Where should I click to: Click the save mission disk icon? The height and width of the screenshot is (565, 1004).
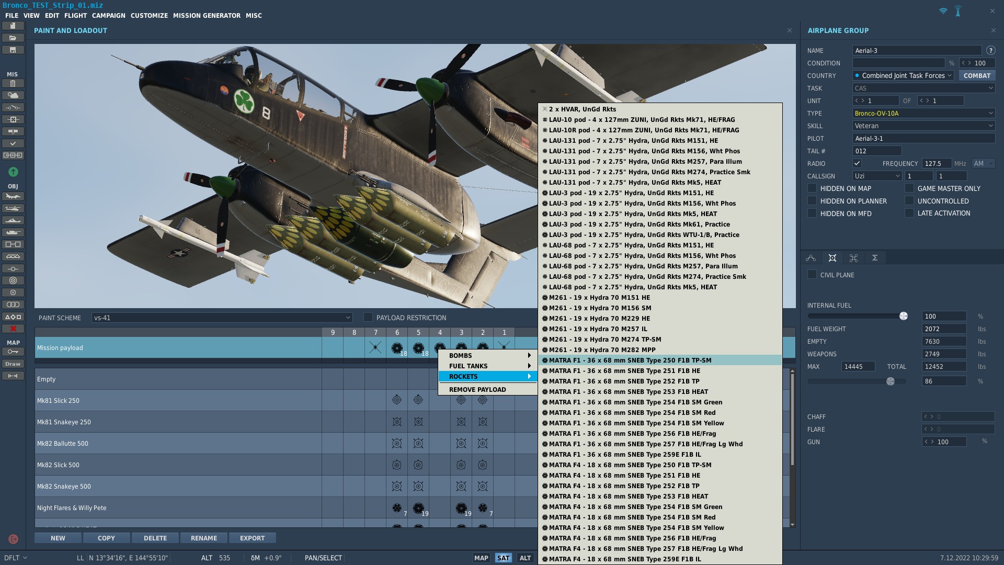click(13, 50)
